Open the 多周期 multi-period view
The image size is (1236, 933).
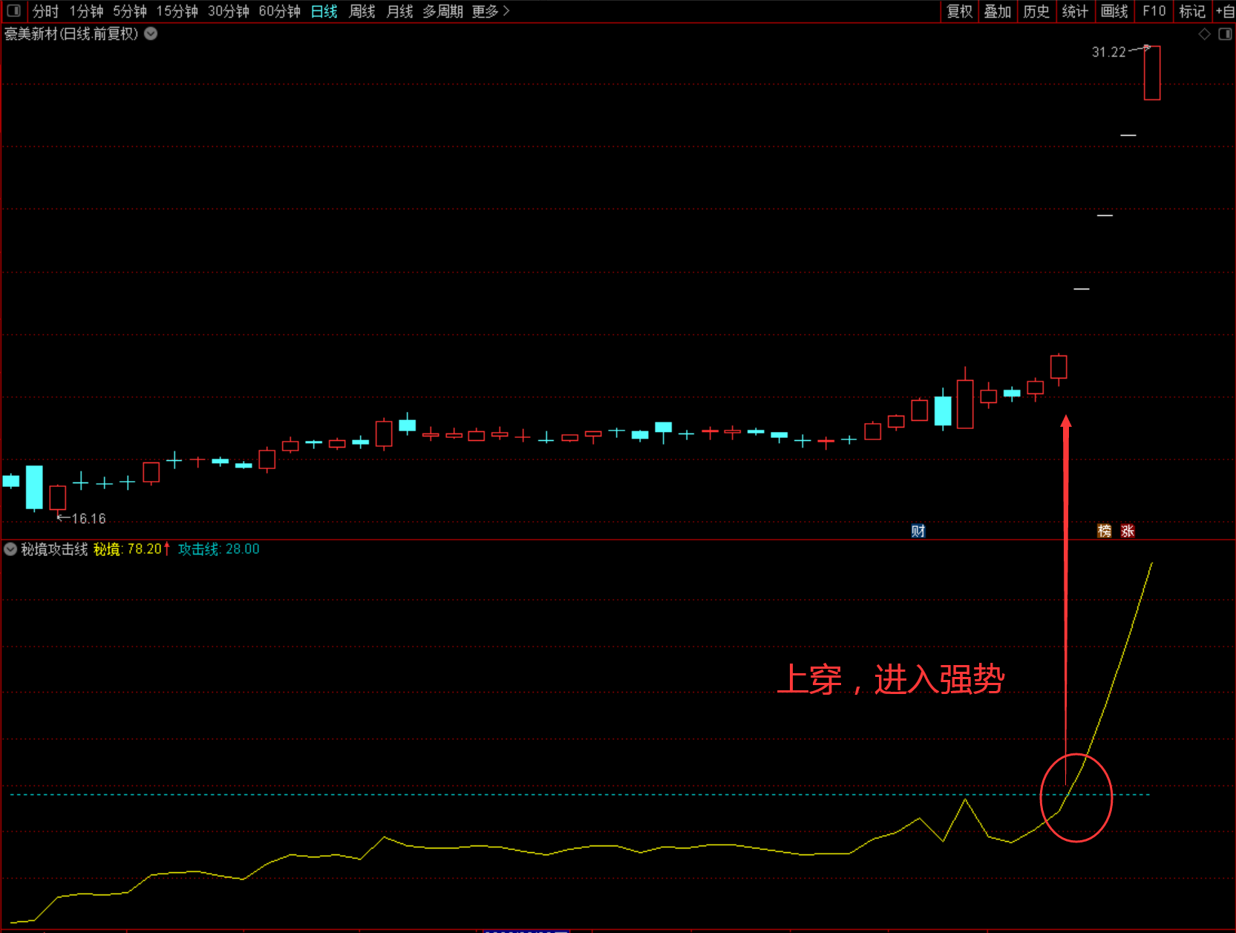point(443,11)
